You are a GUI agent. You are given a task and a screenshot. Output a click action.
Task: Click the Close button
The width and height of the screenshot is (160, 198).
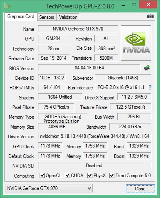click(140, 189)
